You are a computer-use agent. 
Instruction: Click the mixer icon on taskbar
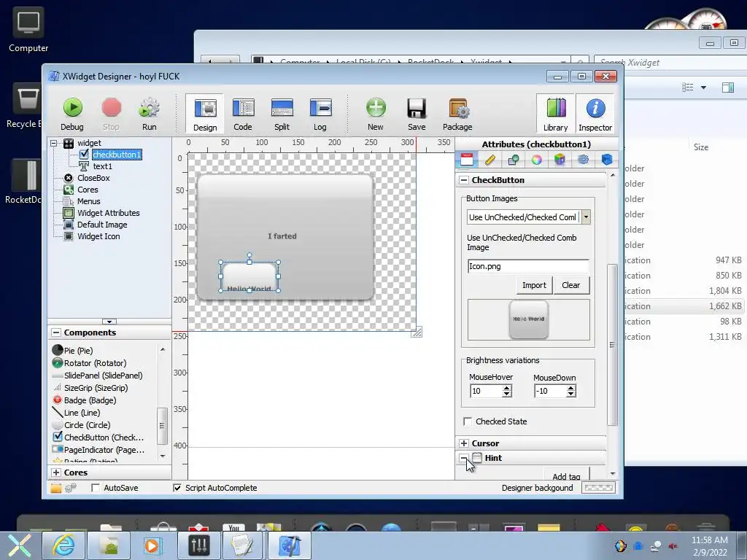click(x=198, y=545)
